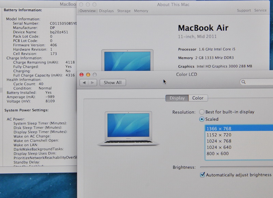Image resolution: width=273 pixels, height=198 pixels.
Task: Click the Device Name value bq20z451
Action: pyautogui.click(x=59, y=32)
